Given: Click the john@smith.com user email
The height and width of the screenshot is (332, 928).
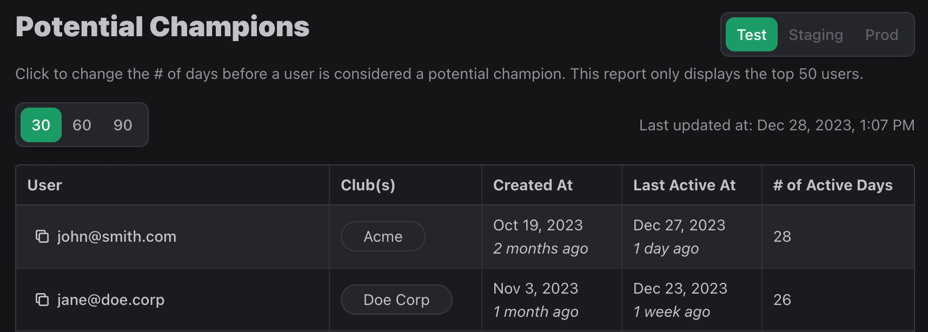Looking at the screenshot, I should (x=117, y=236).
